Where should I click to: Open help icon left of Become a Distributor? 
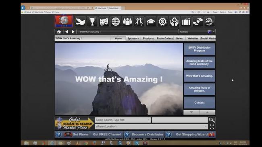tap(127, 134)
